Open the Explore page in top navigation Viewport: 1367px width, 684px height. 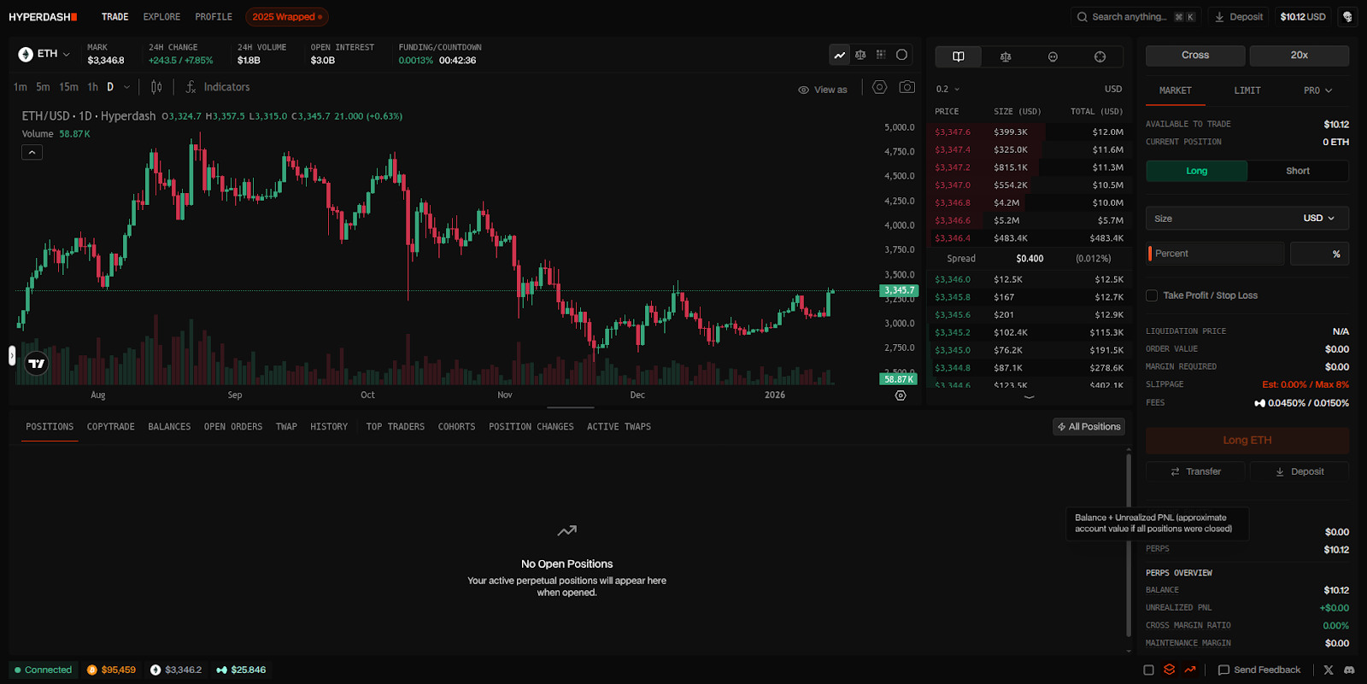click(161, 17)
